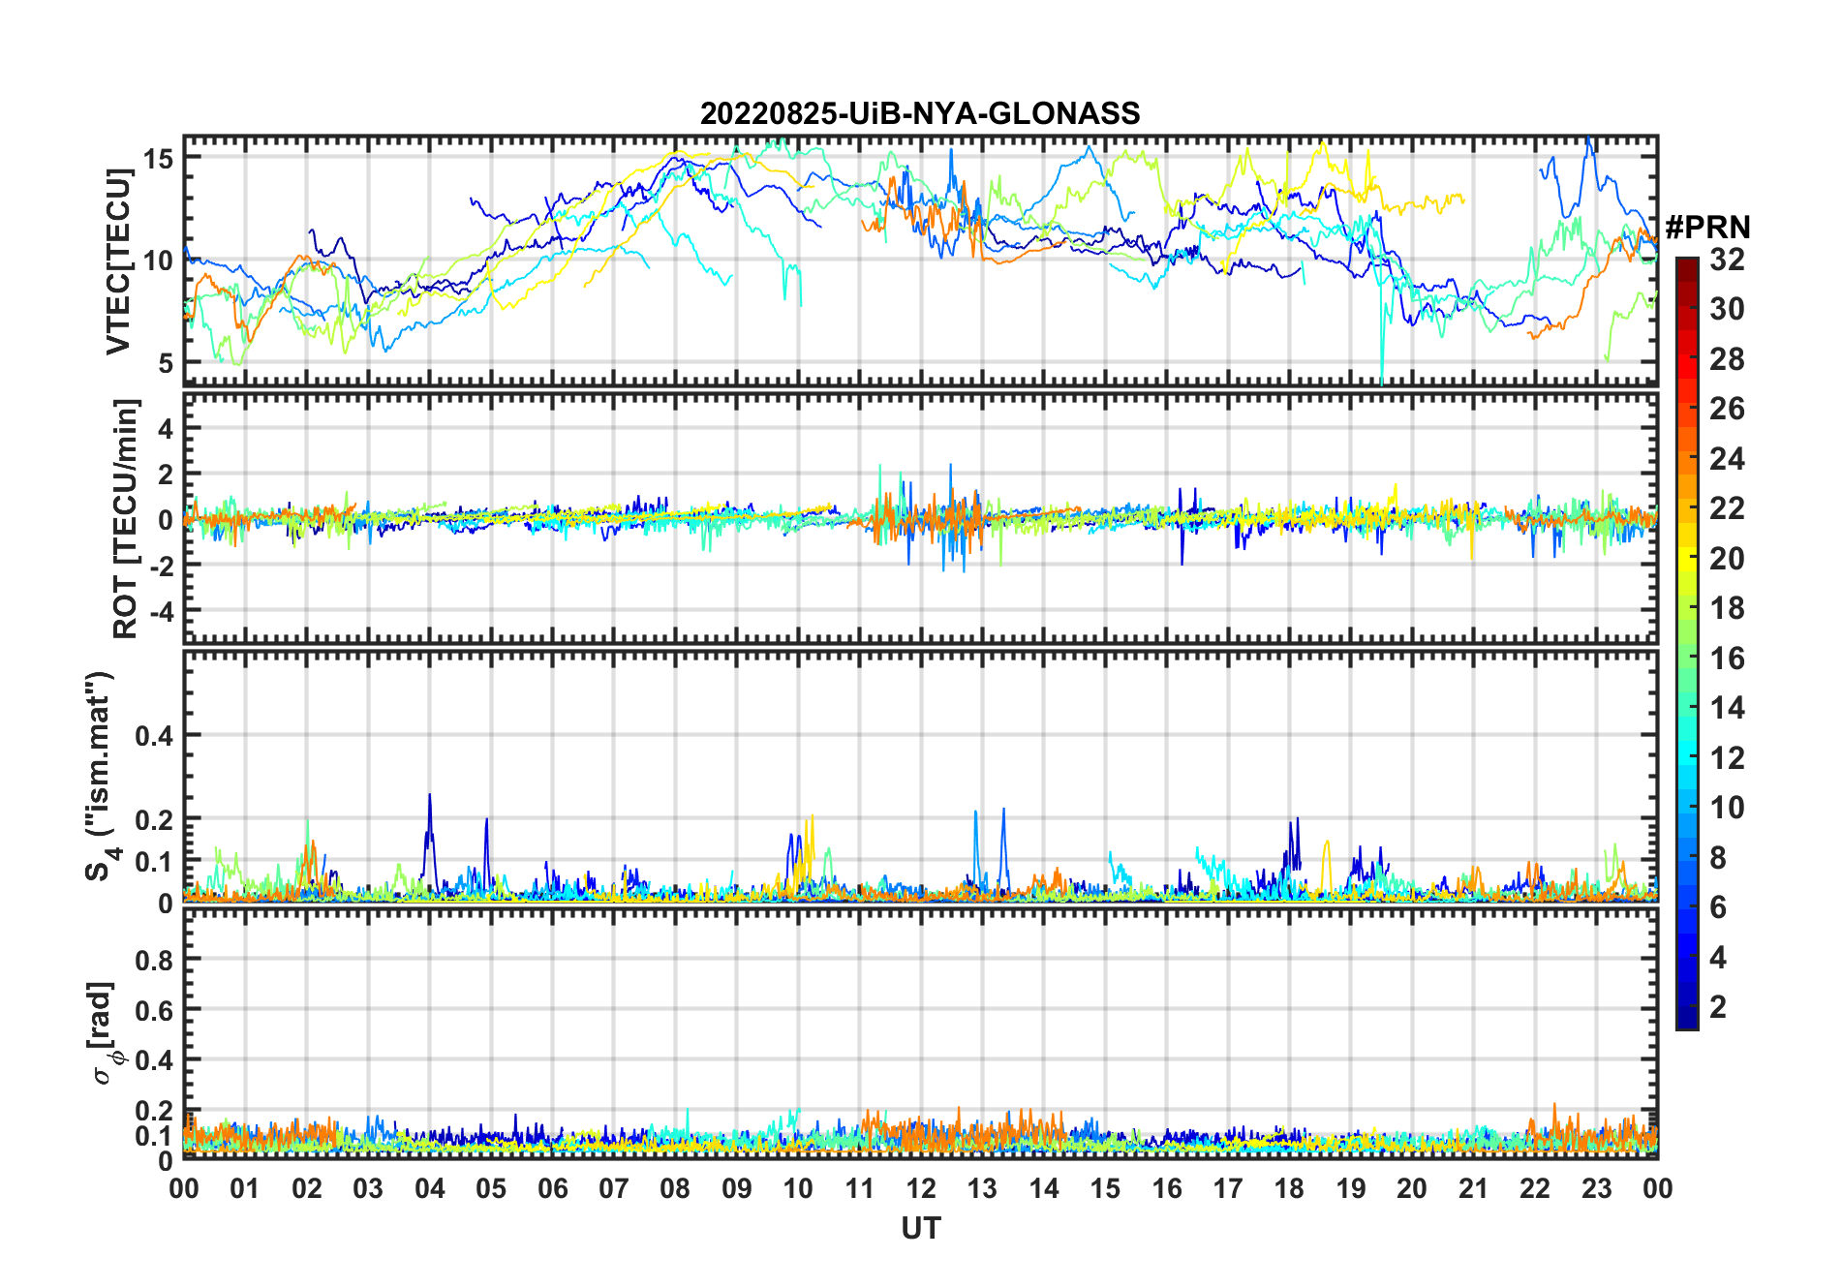Click UT axis hour label "18"

(x=1289, y=1188)
